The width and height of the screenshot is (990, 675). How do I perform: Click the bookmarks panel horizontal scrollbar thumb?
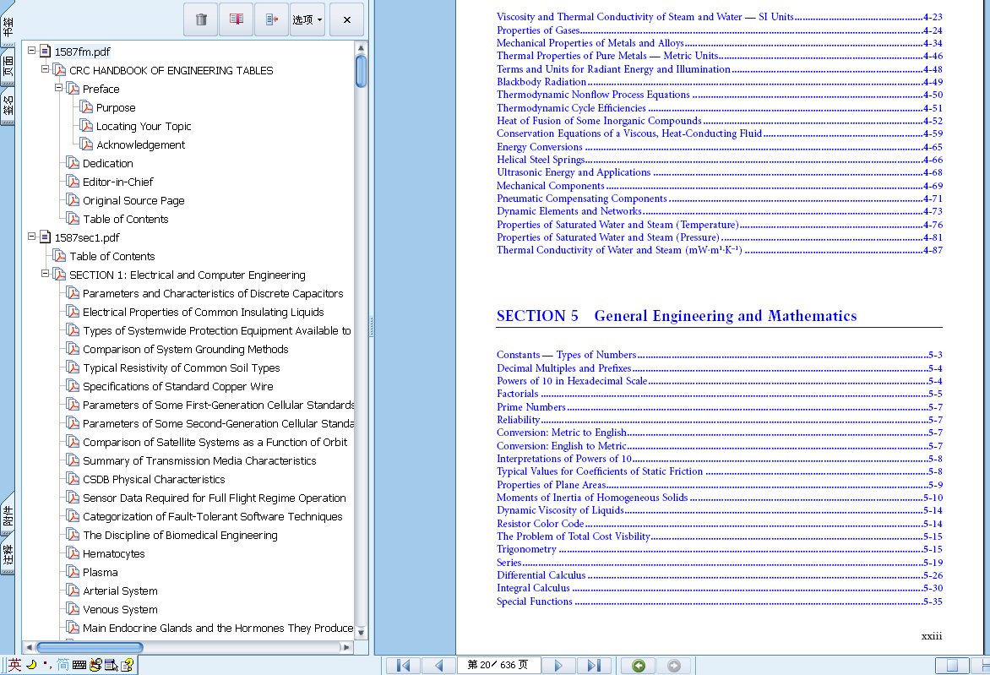89,647
